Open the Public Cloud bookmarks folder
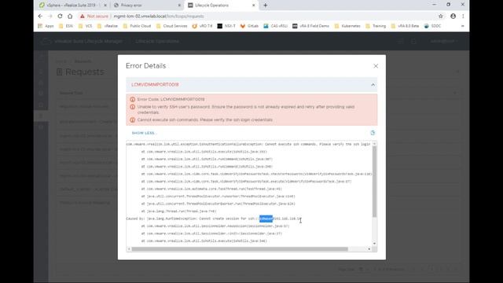 pos(137,26)
